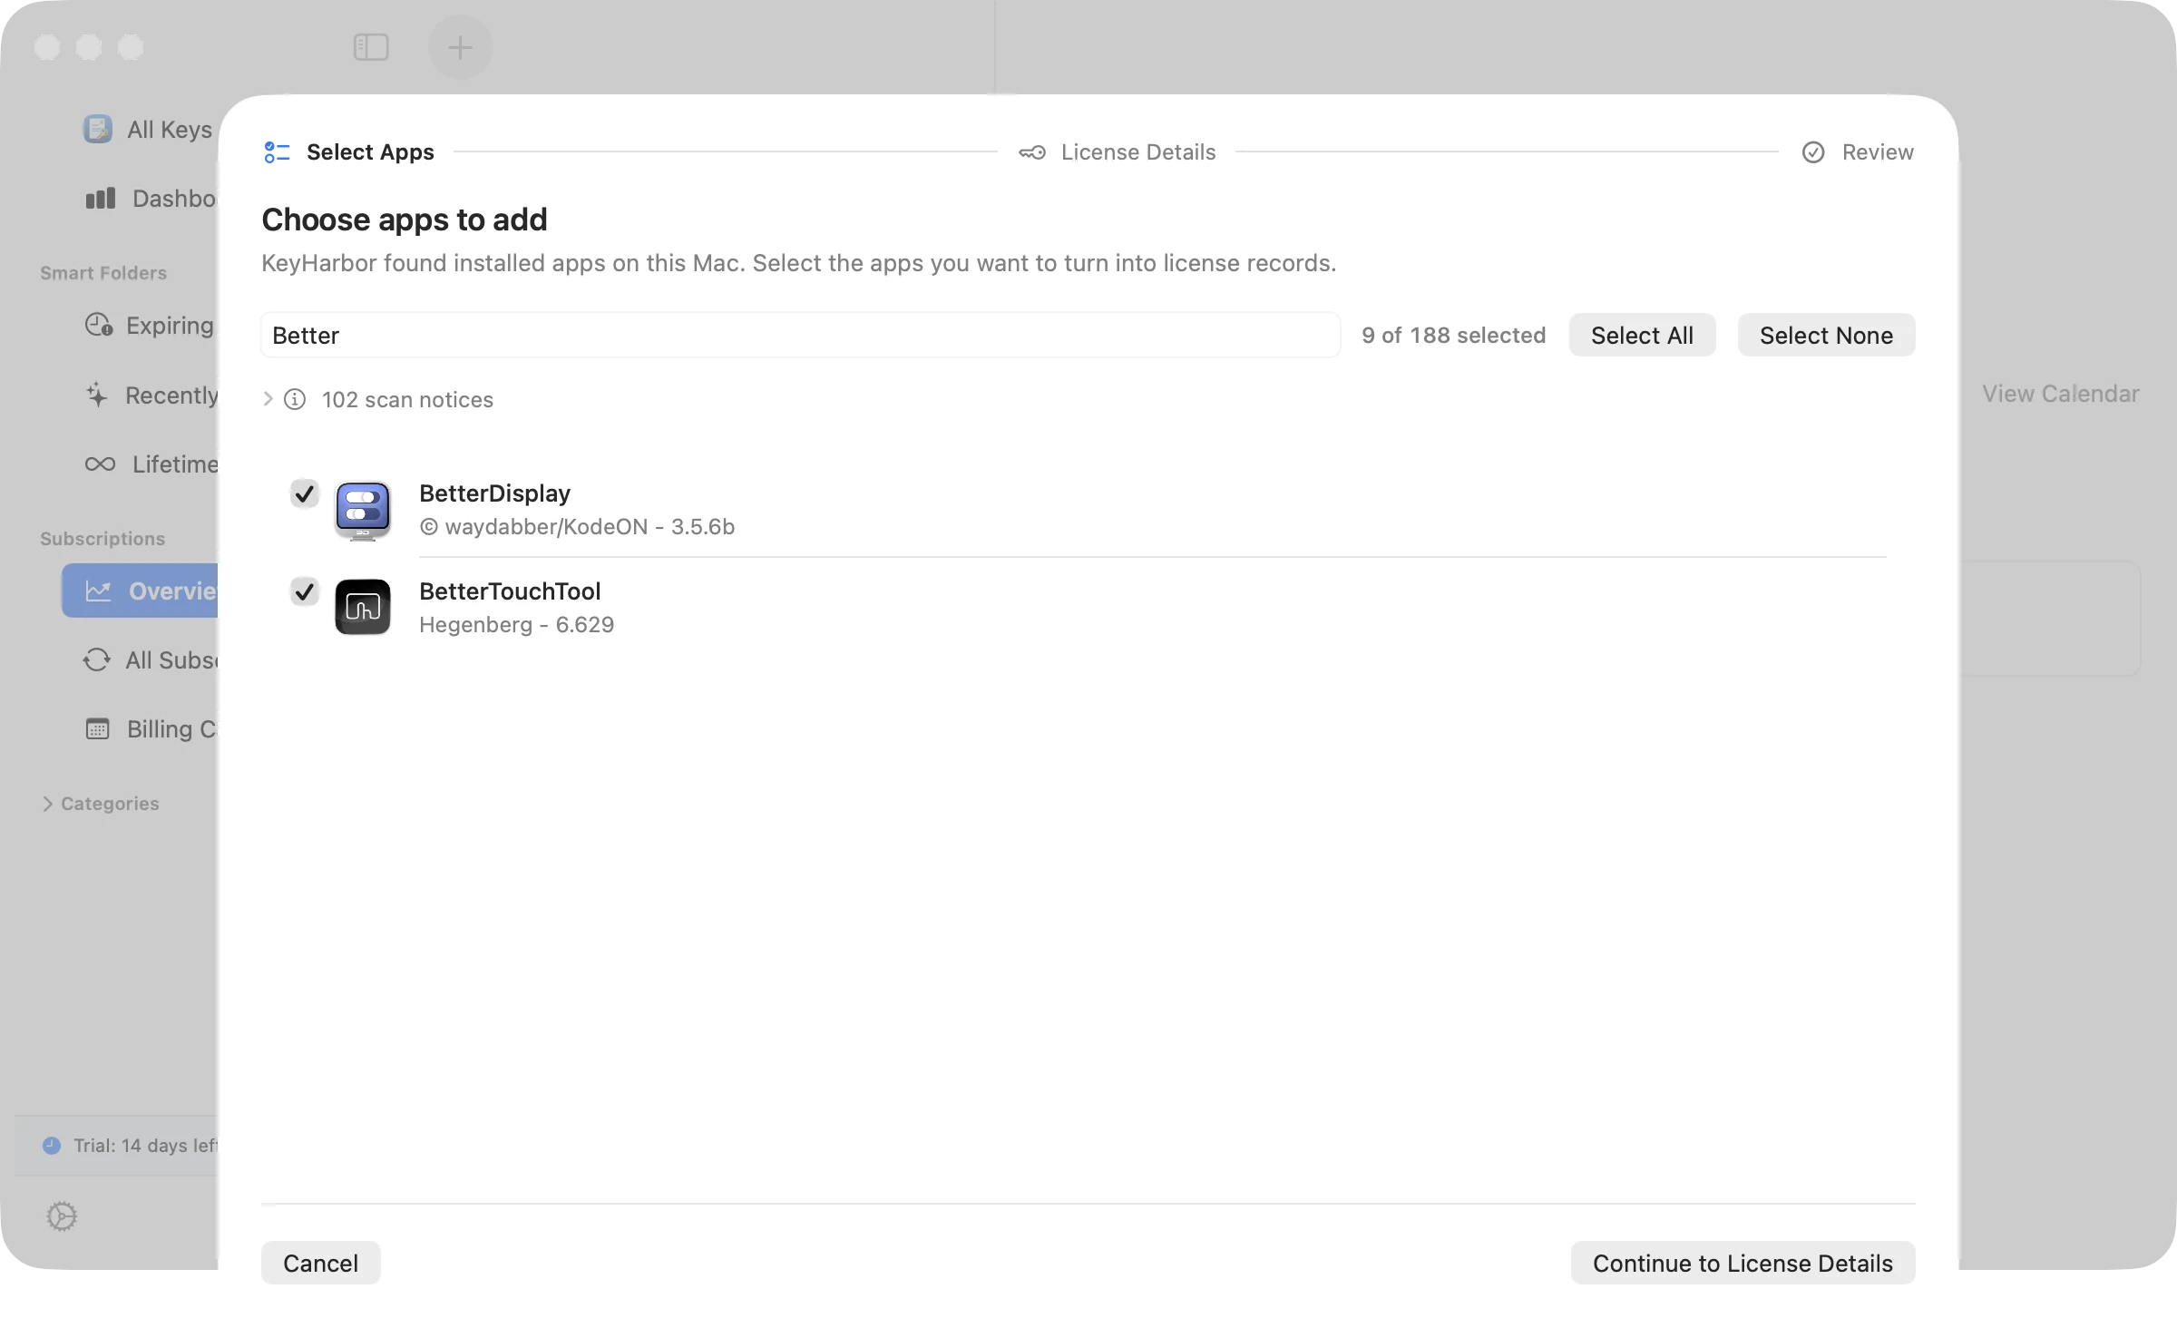The height and width of the screenshot is (1328, 2177).
Task: Click the BetterDisplay app icon
Action: 363,510
